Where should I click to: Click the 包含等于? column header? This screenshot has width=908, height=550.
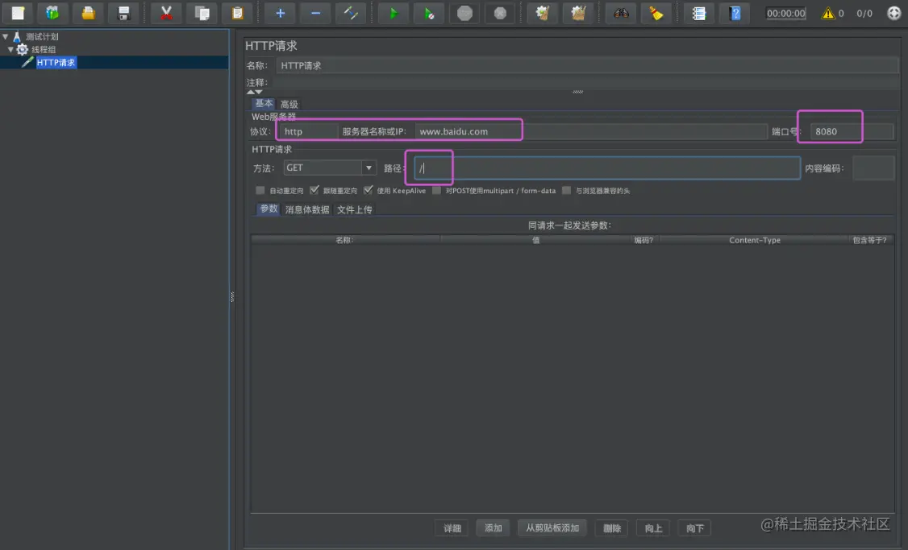pos(870,240)
